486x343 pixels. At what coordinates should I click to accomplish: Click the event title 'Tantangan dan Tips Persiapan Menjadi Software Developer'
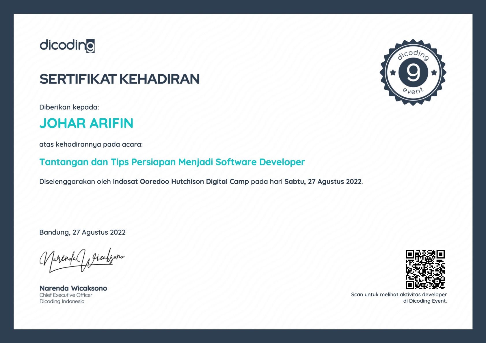(x=172, y=162)
